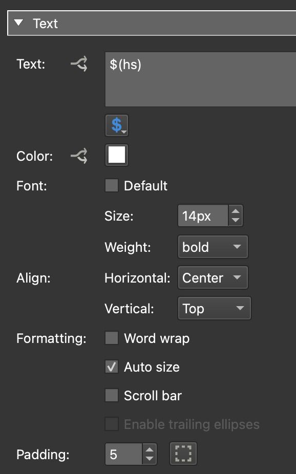Image resolution: width=296 pixels, height=474 pixels.
Task: Toggle the Default font checkbox
Action: (x=111, y=185)
